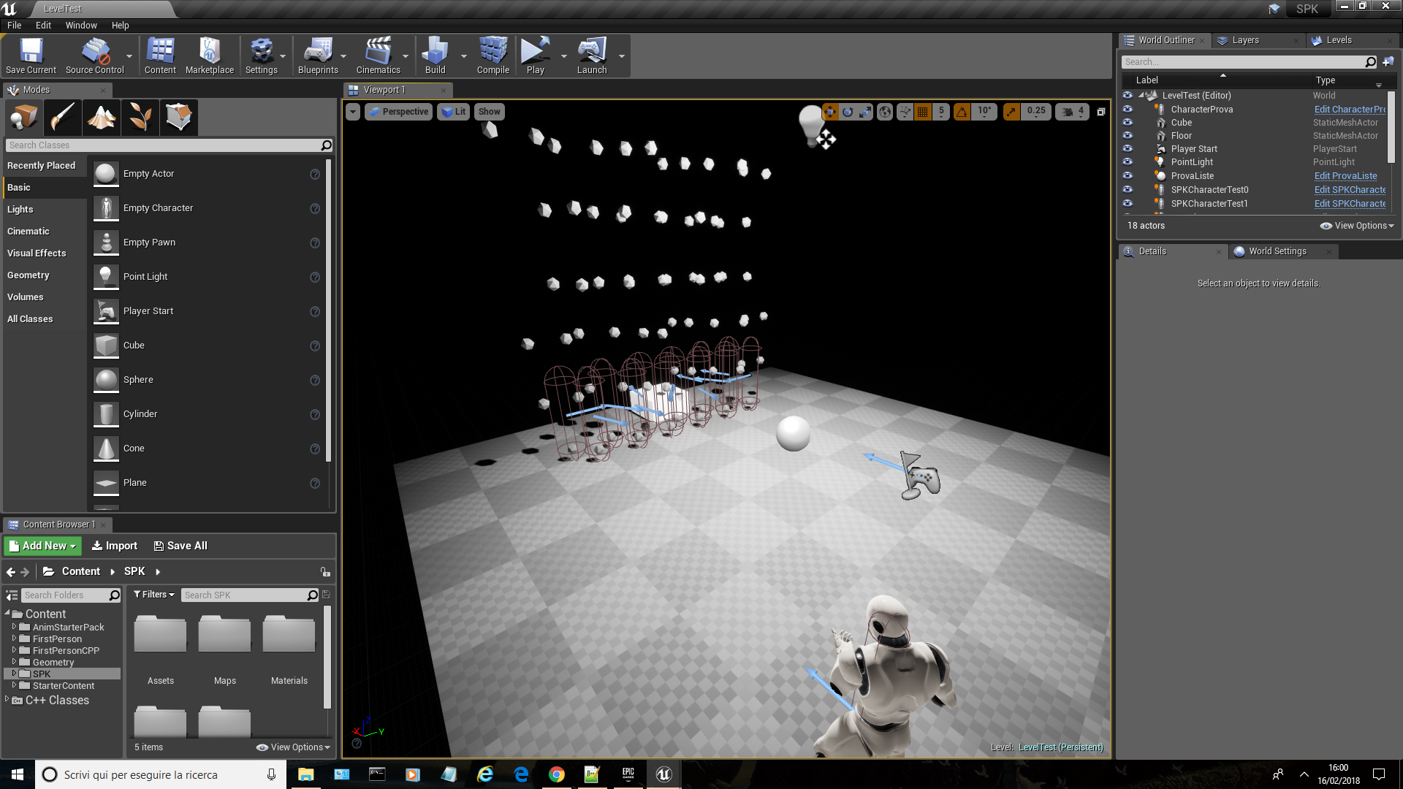Hide the ProvaListe actor
Screen dimensions: 1403x789
pos(1128,175)
